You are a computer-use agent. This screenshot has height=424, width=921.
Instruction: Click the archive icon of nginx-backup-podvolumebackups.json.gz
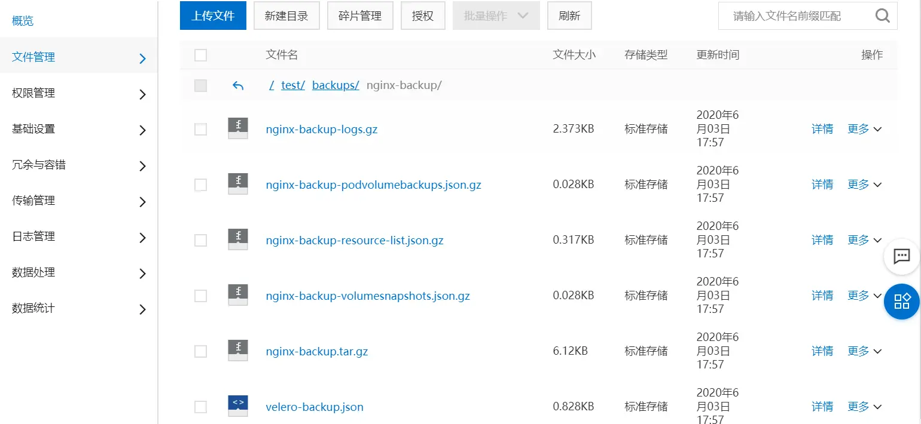238,184
